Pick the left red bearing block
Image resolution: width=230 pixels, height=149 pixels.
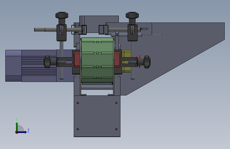pos(77,60)
